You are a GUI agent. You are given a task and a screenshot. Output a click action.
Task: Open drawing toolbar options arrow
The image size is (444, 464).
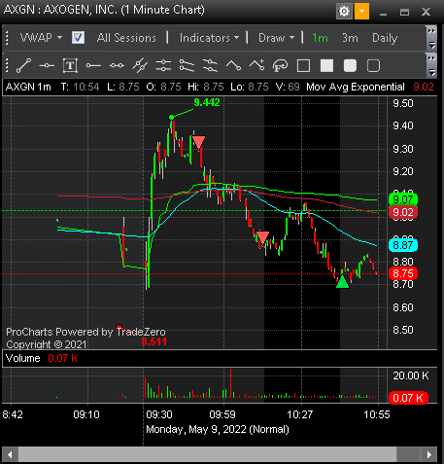(x=431, y=72)
